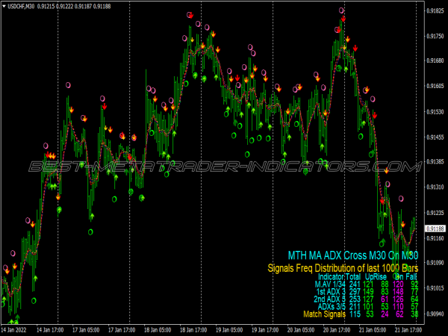Viewport: 448px width, 336px height.
Task: Open the chart menu triangle beside USDCHF,M30
Action: [x=4, y=6]
